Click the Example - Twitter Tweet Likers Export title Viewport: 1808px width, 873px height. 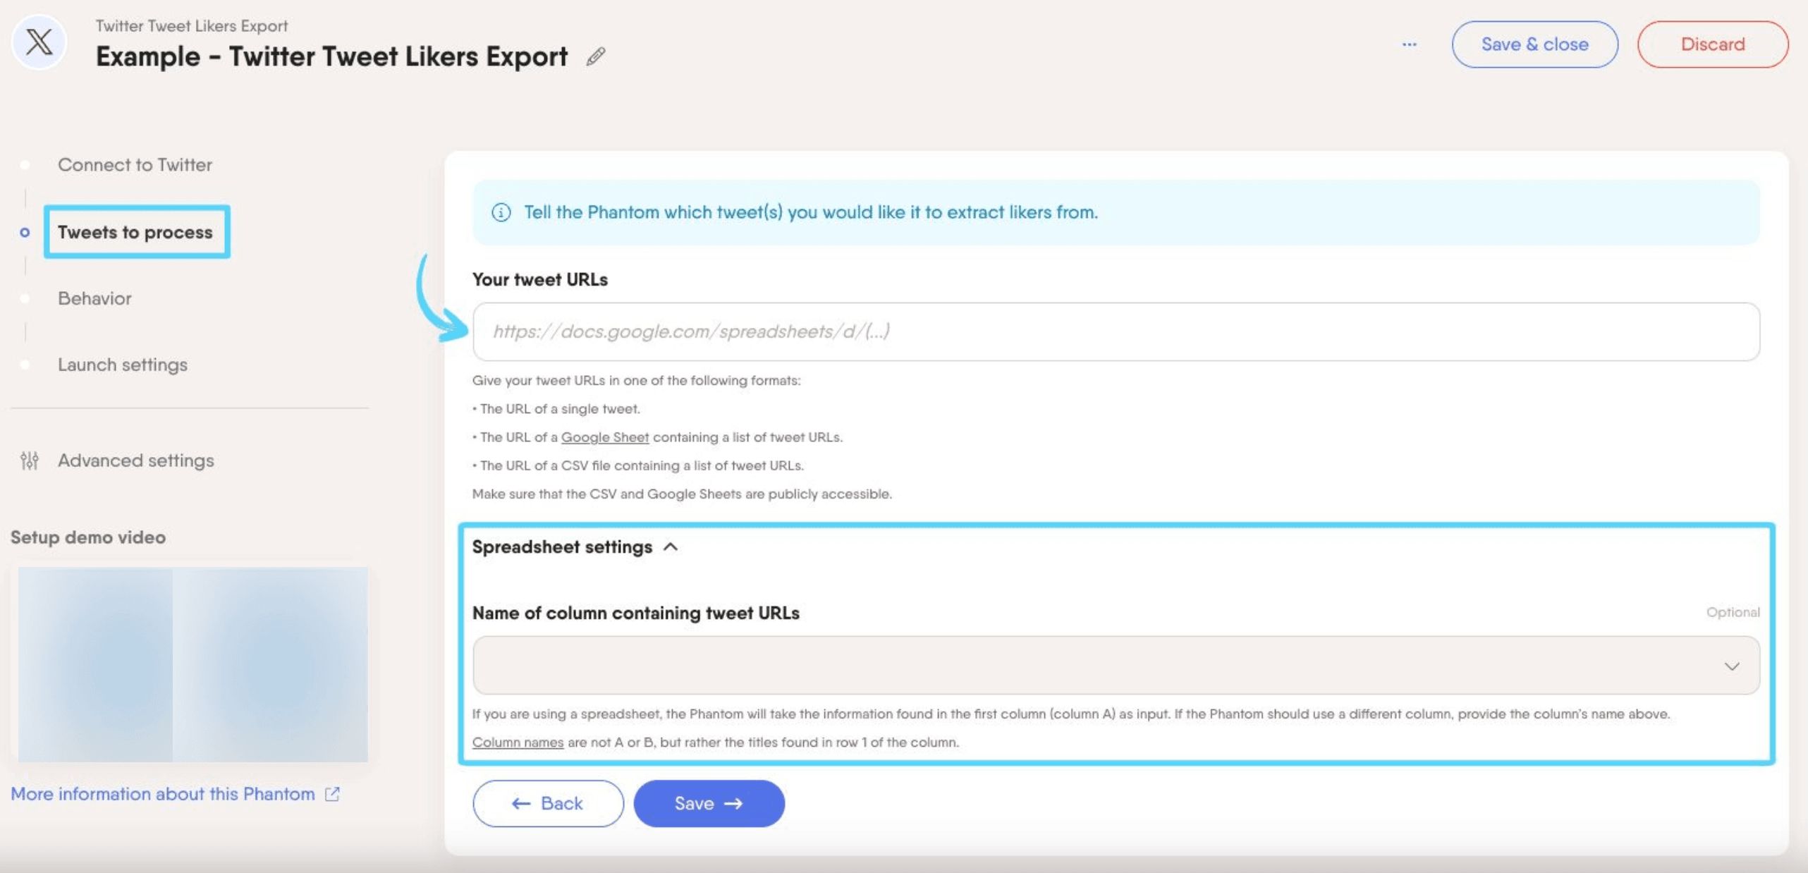331,56
